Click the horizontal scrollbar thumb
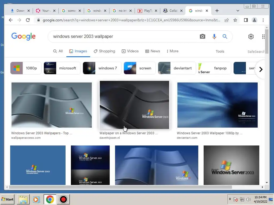Screen dimensions: 274x205 [121, 187]
